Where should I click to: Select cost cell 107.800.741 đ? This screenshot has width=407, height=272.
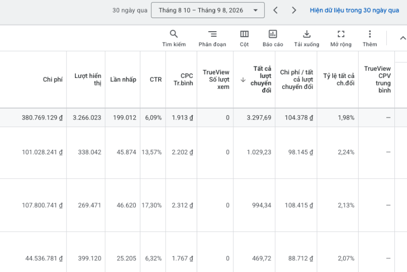(42, 205)
